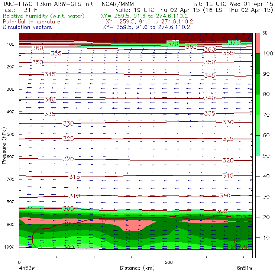
Task: Click pressure axis tick label '1000'
Action: 9,247
